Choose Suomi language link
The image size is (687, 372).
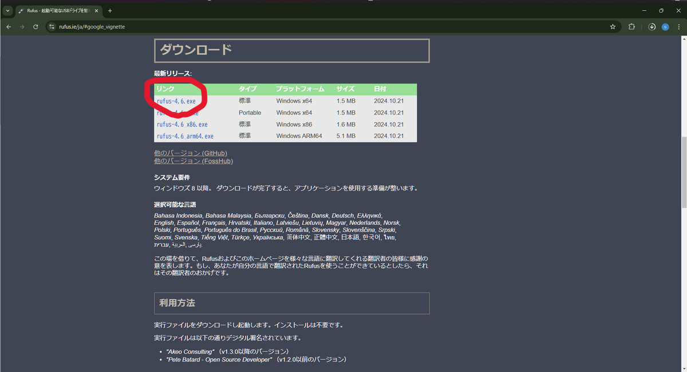[163, 237]
